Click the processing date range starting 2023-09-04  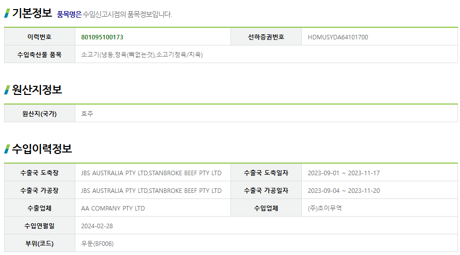coord(344,190)
